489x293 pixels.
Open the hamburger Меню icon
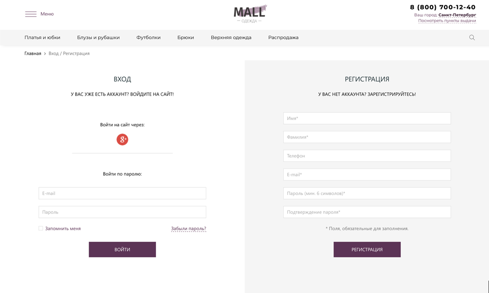30,14
